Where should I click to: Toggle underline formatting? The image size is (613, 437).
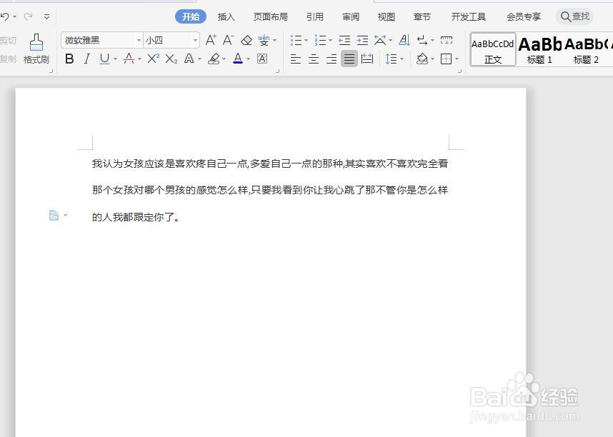pos(103,59)
